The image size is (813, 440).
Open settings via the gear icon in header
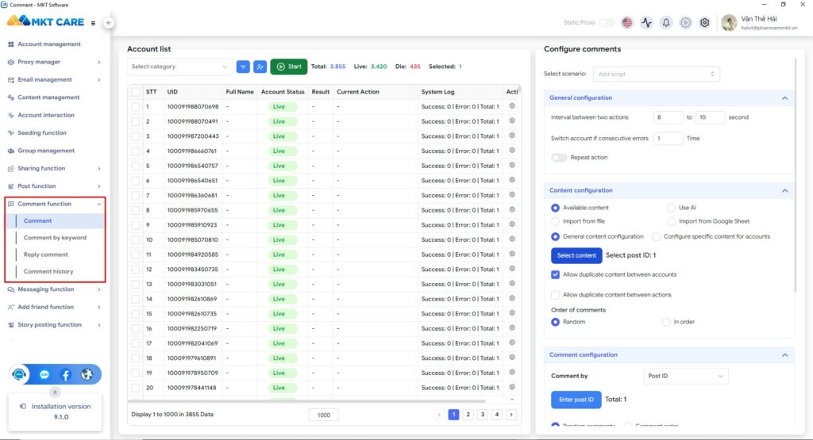[704, 23]
